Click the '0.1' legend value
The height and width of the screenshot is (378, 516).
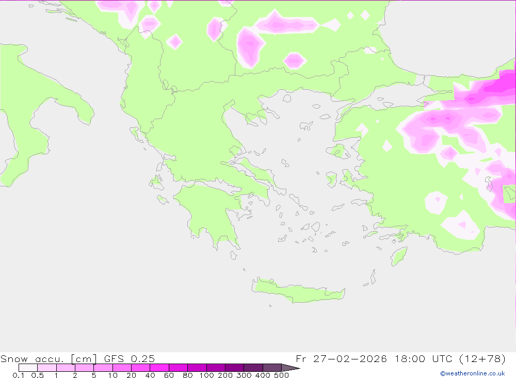(19, 375)
